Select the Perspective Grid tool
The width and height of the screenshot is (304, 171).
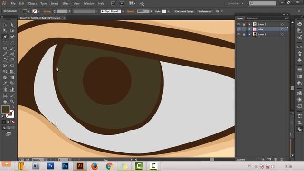tap(12, 72)
